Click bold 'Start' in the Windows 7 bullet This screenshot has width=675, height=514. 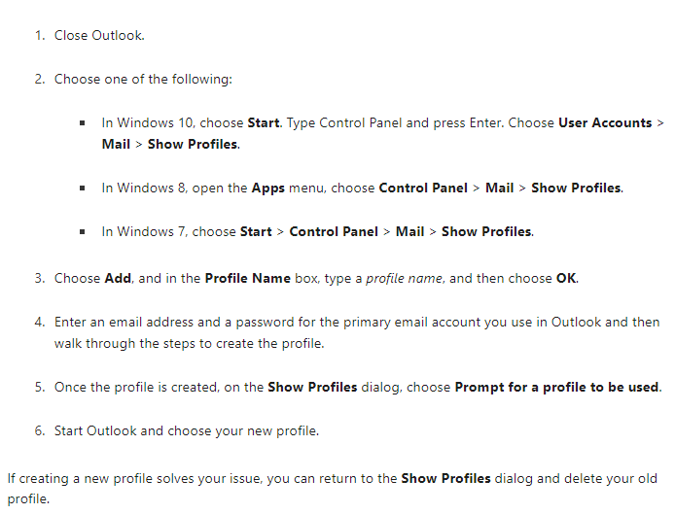point(256,232)
